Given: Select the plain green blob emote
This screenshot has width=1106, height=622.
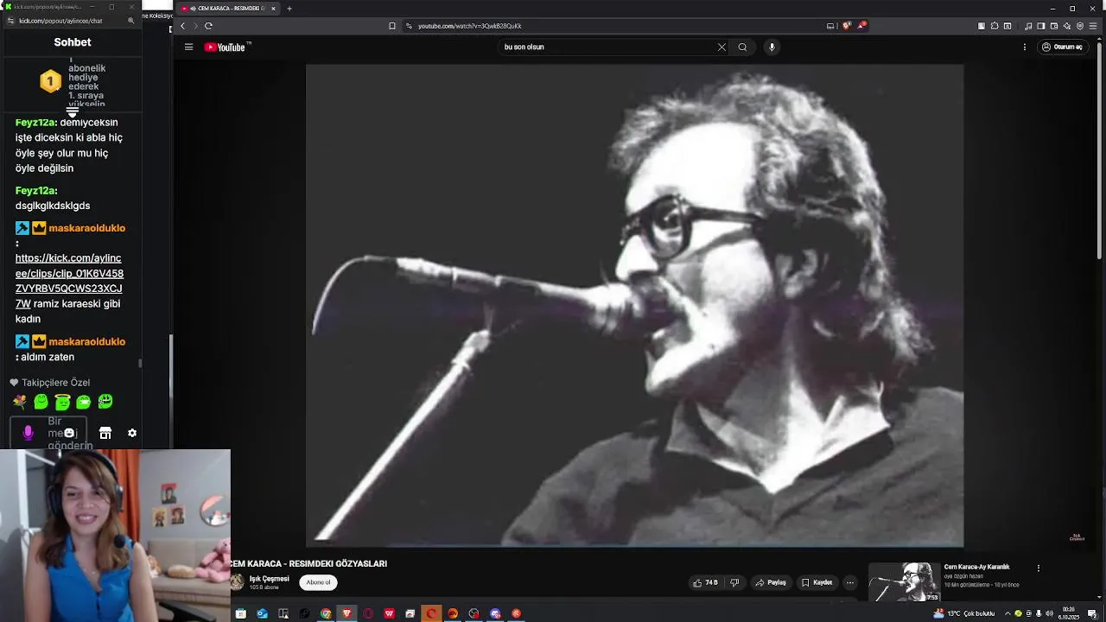Looking at the screenshot, I should [x=41, y=402].
